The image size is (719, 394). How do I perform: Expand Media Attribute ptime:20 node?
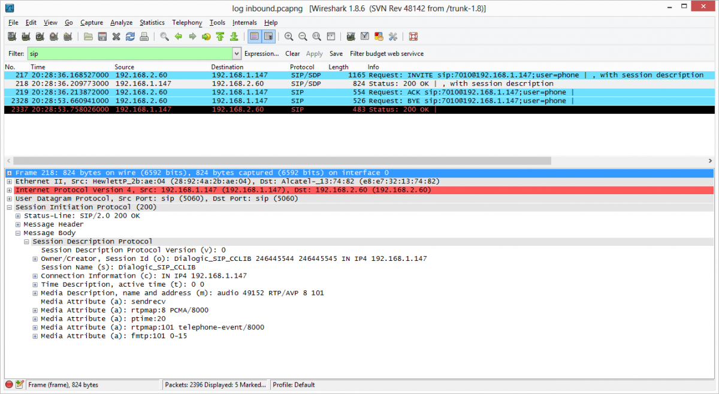[x=35, y=319]
